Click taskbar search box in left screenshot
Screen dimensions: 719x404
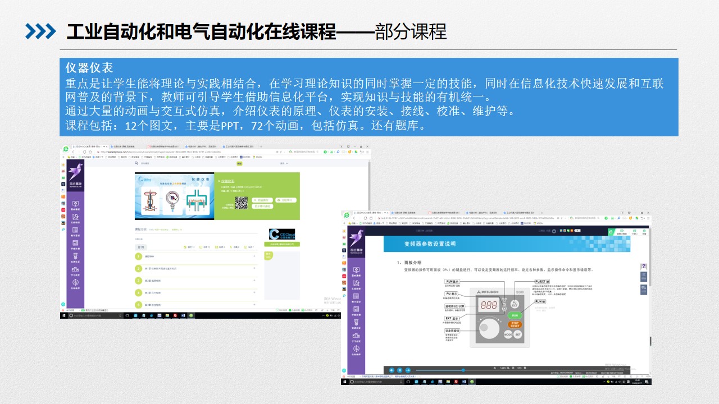click(x=95, y=315)
